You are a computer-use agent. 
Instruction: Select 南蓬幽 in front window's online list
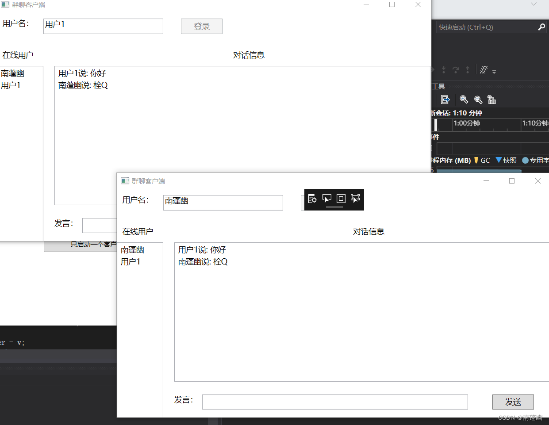(x=132, y=250)
